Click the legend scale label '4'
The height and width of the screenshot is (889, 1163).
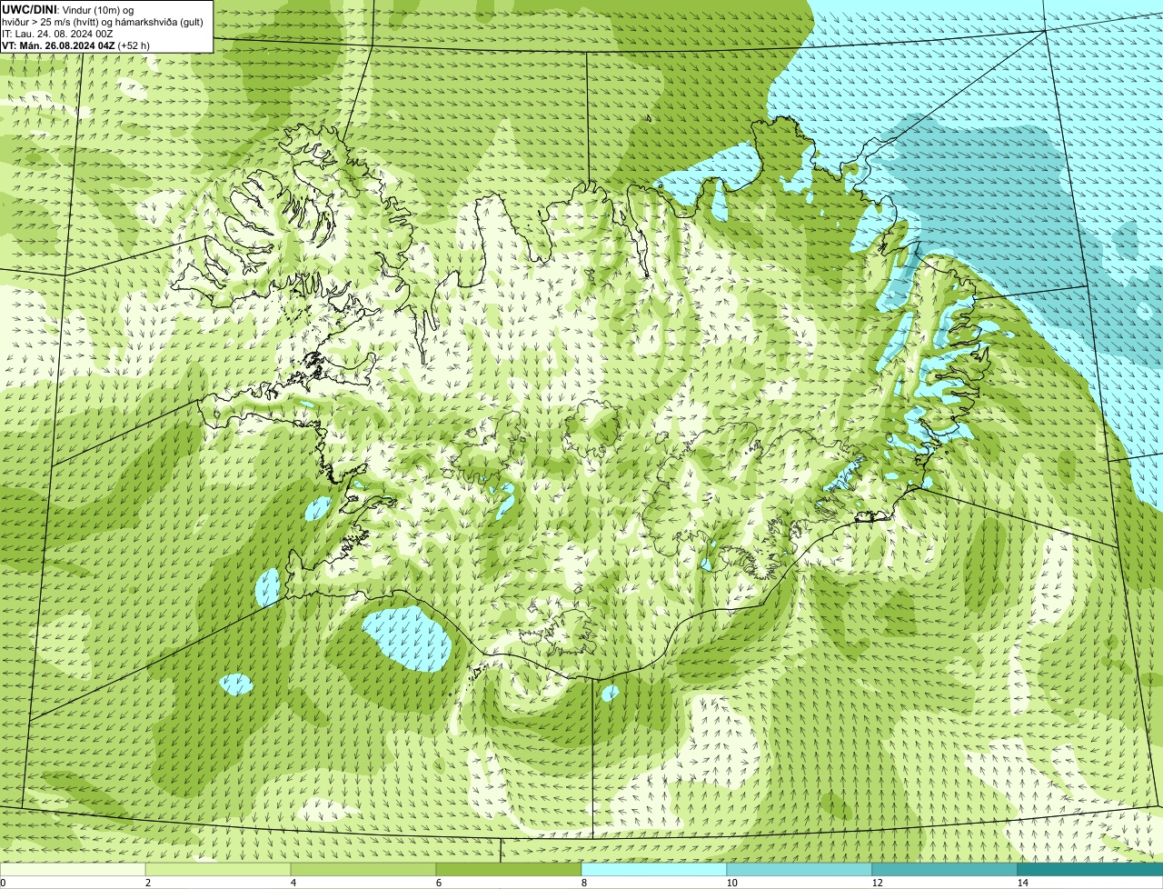(x=293, y=882)
